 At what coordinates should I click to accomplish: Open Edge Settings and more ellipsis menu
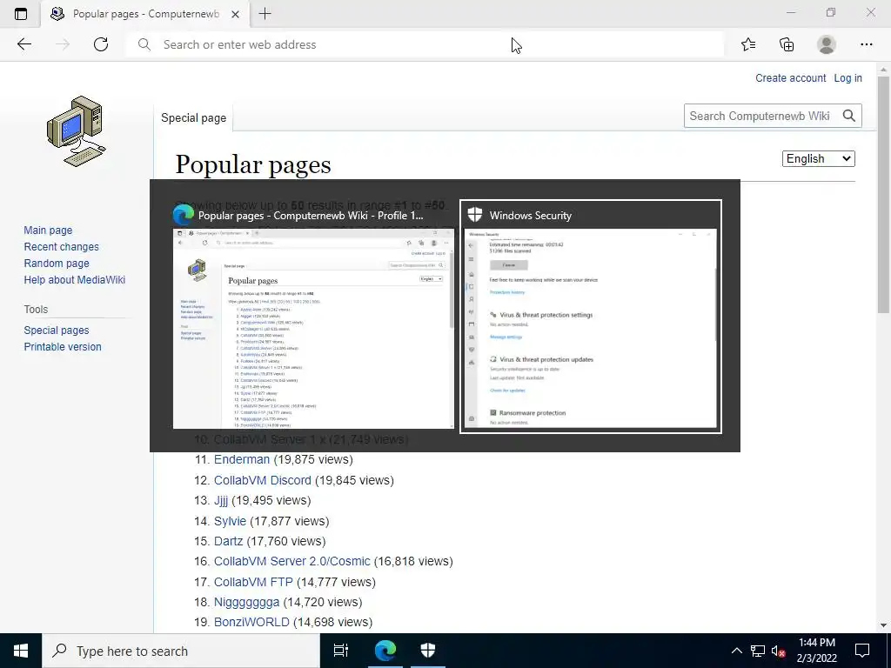pyautogui.click(x=866, y=44)
